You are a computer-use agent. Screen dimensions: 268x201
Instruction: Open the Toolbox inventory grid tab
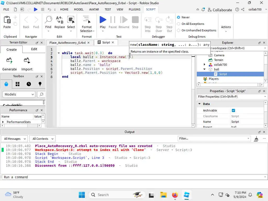click(18, 84)
